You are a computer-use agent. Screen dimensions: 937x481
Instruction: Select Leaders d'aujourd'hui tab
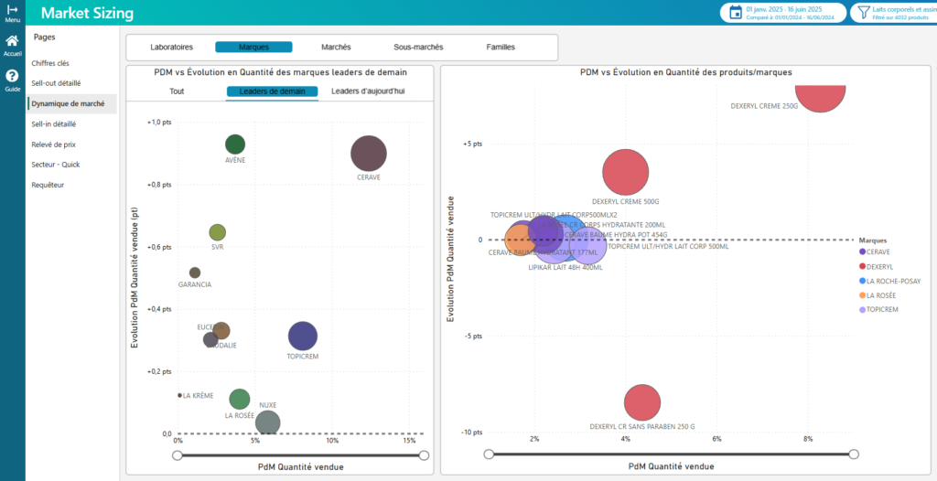[368, 91]
